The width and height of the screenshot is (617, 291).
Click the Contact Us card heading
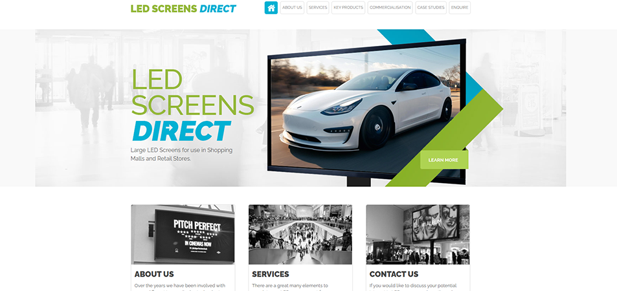coord(394,274)
